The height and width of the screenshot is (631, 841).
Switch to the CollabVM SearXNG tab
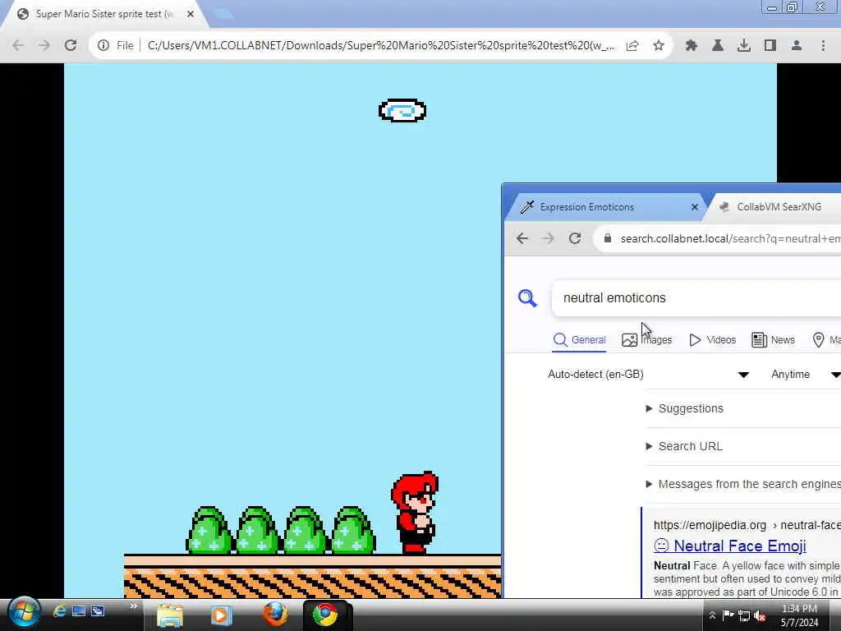(779, 207)
